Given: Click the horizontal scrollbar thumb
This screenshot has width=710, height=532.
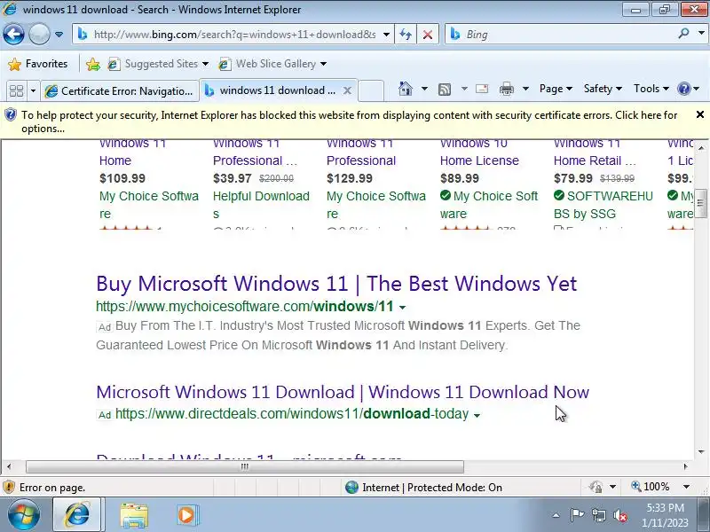Looking at the screenshot, I should coord(245,466).
